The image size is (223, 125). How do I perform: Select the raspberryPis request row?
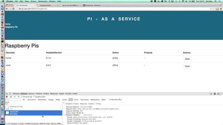point(34,113)
